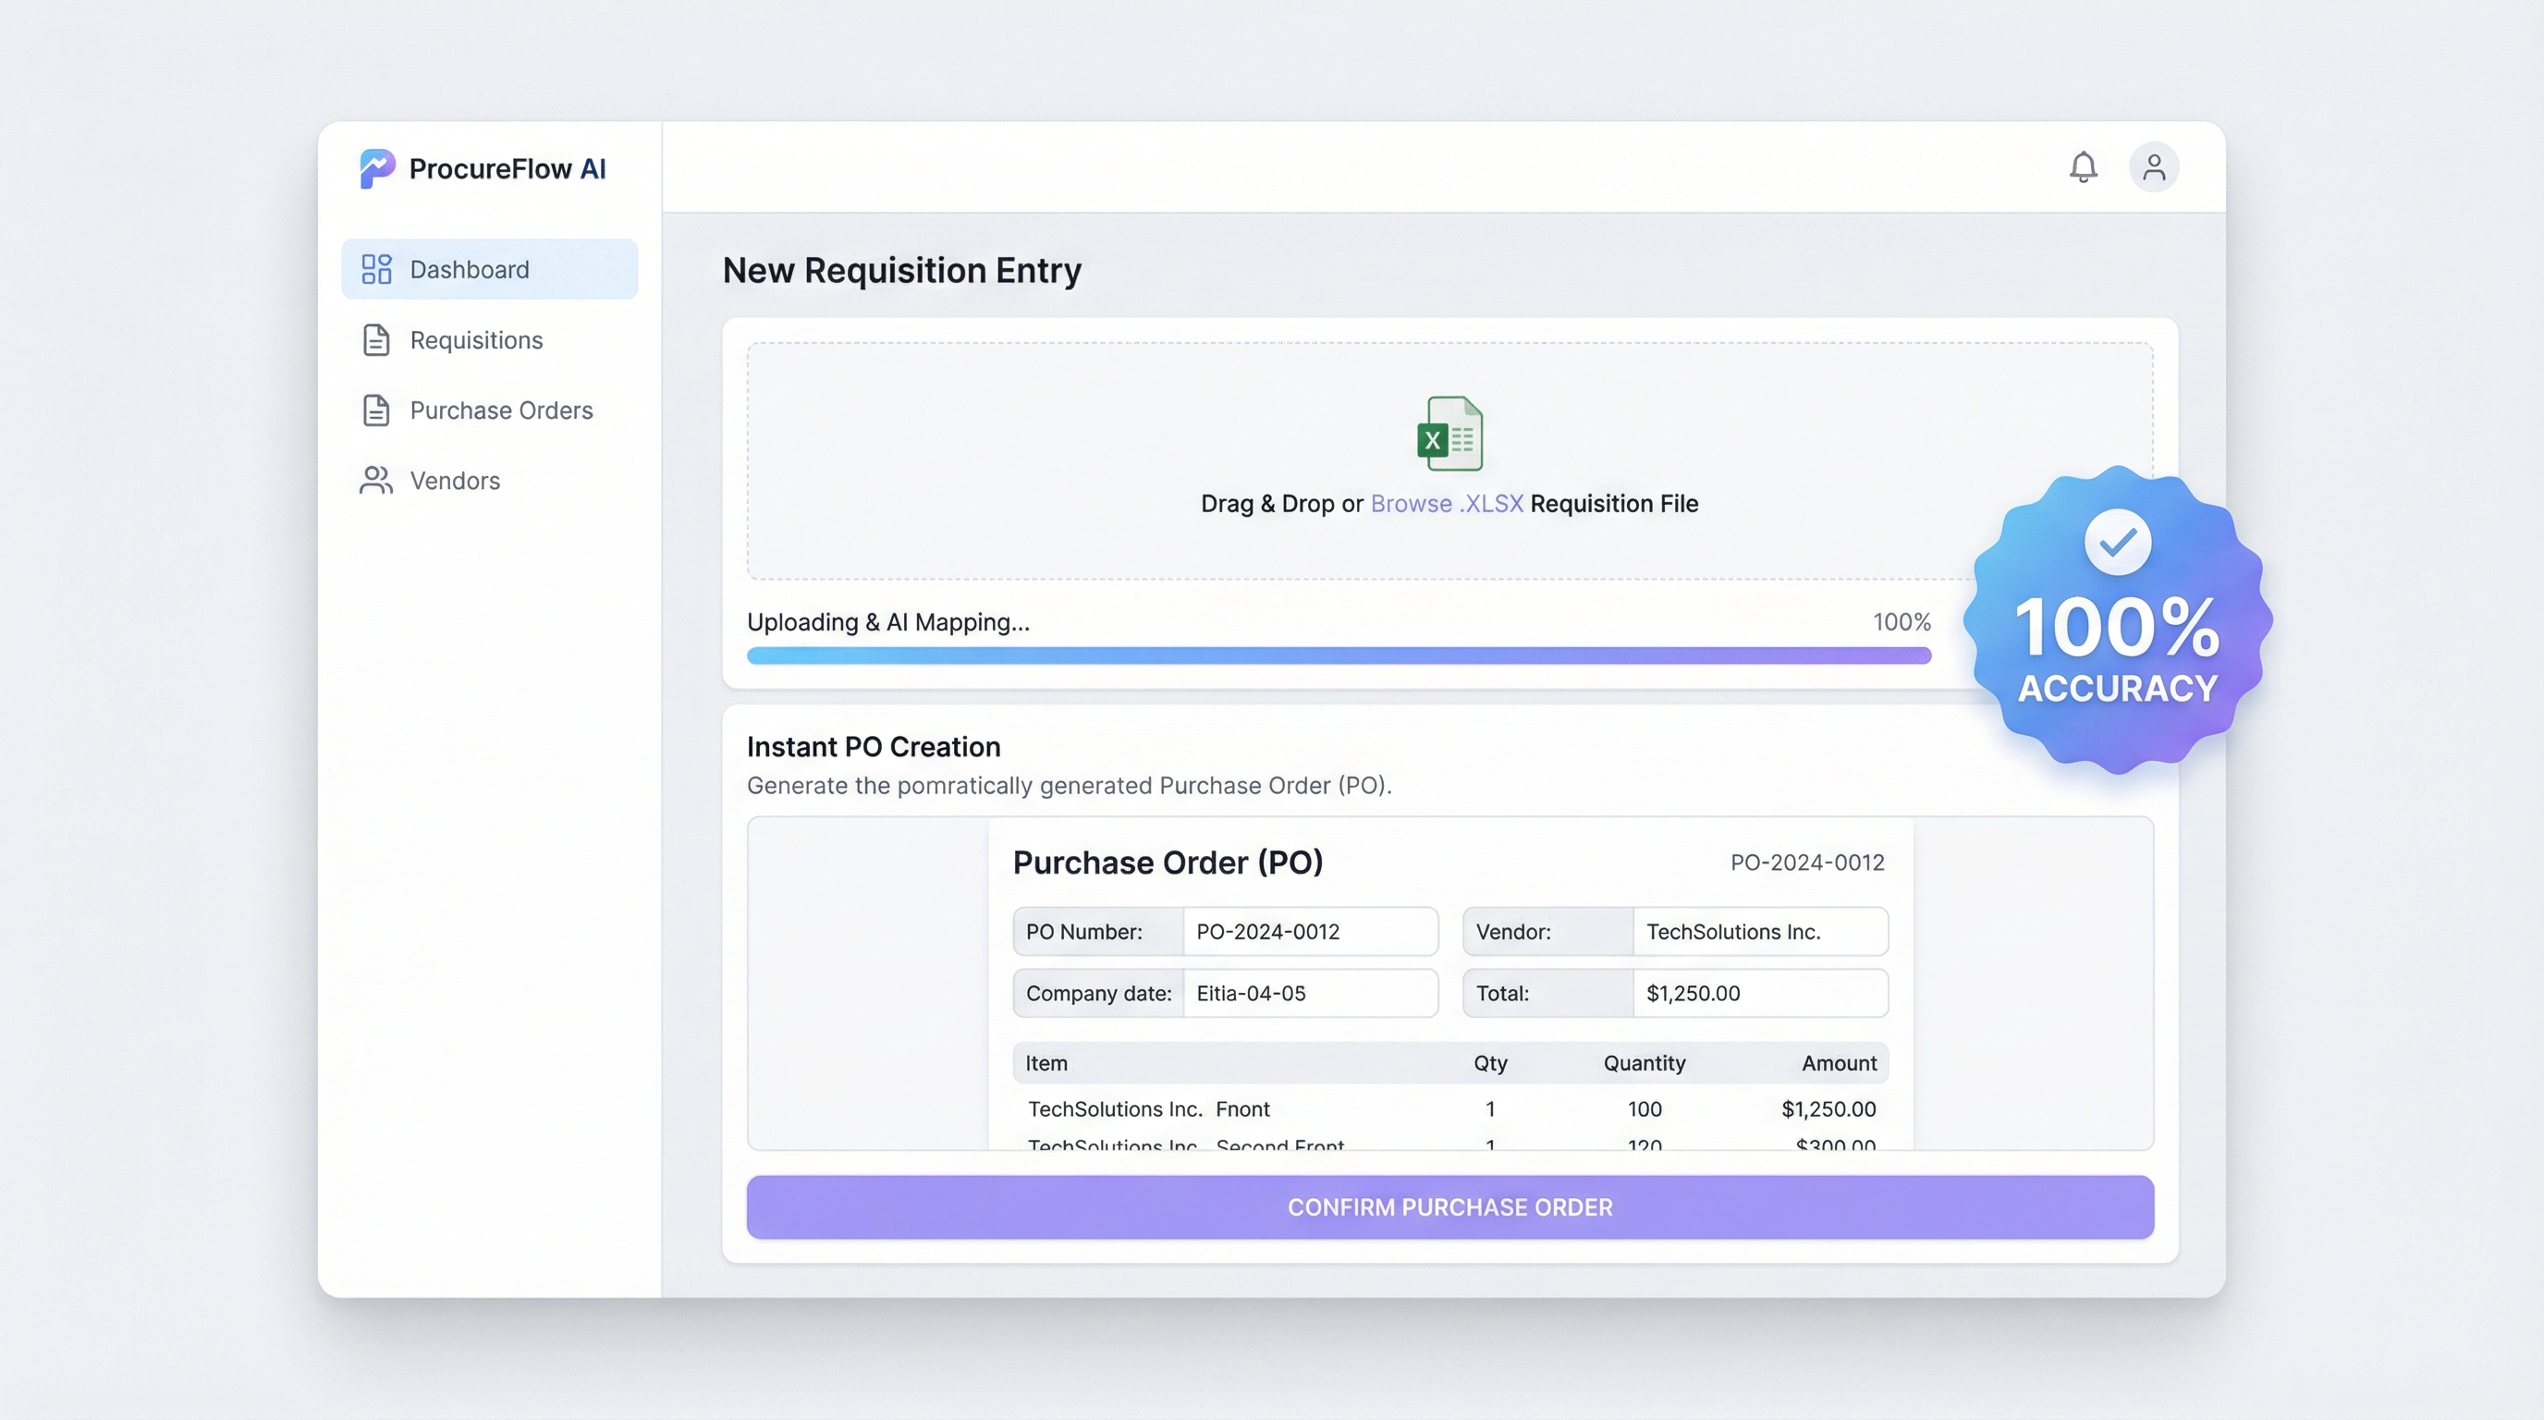This screenshot has width=2544, height=1420.
Task: Click the Dashboard grid icon
Action: (x=376, y=270)
